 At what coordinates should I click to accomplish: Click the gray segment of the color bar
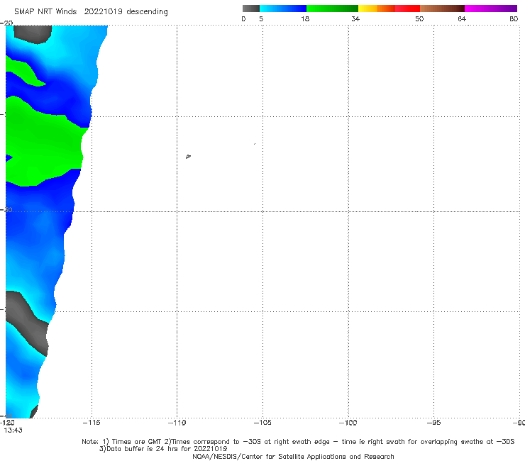coord(250,9)
